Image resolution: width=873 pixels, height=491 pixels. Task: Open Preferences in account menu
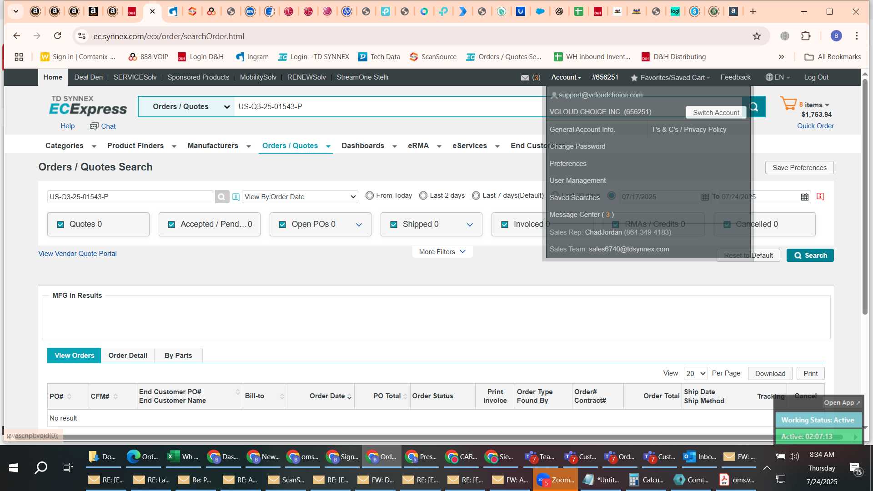[568, 164]
